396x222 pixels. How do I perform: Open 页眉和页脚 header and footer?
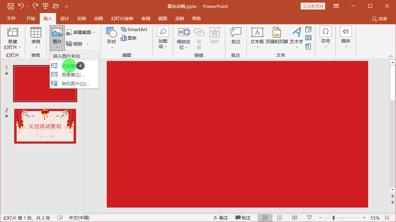click(277, 36)
